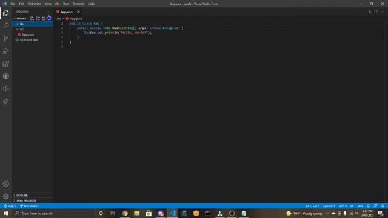This screenshot has height=218, width=388.
Task: Click the taskbar search box
Action: pos(53,213)
